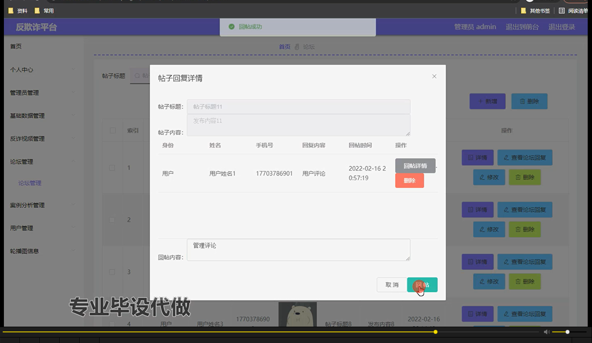This screenshot has height=343, width=592.
Task: Check the checkbox for table row 3
Action: [112, 272]
